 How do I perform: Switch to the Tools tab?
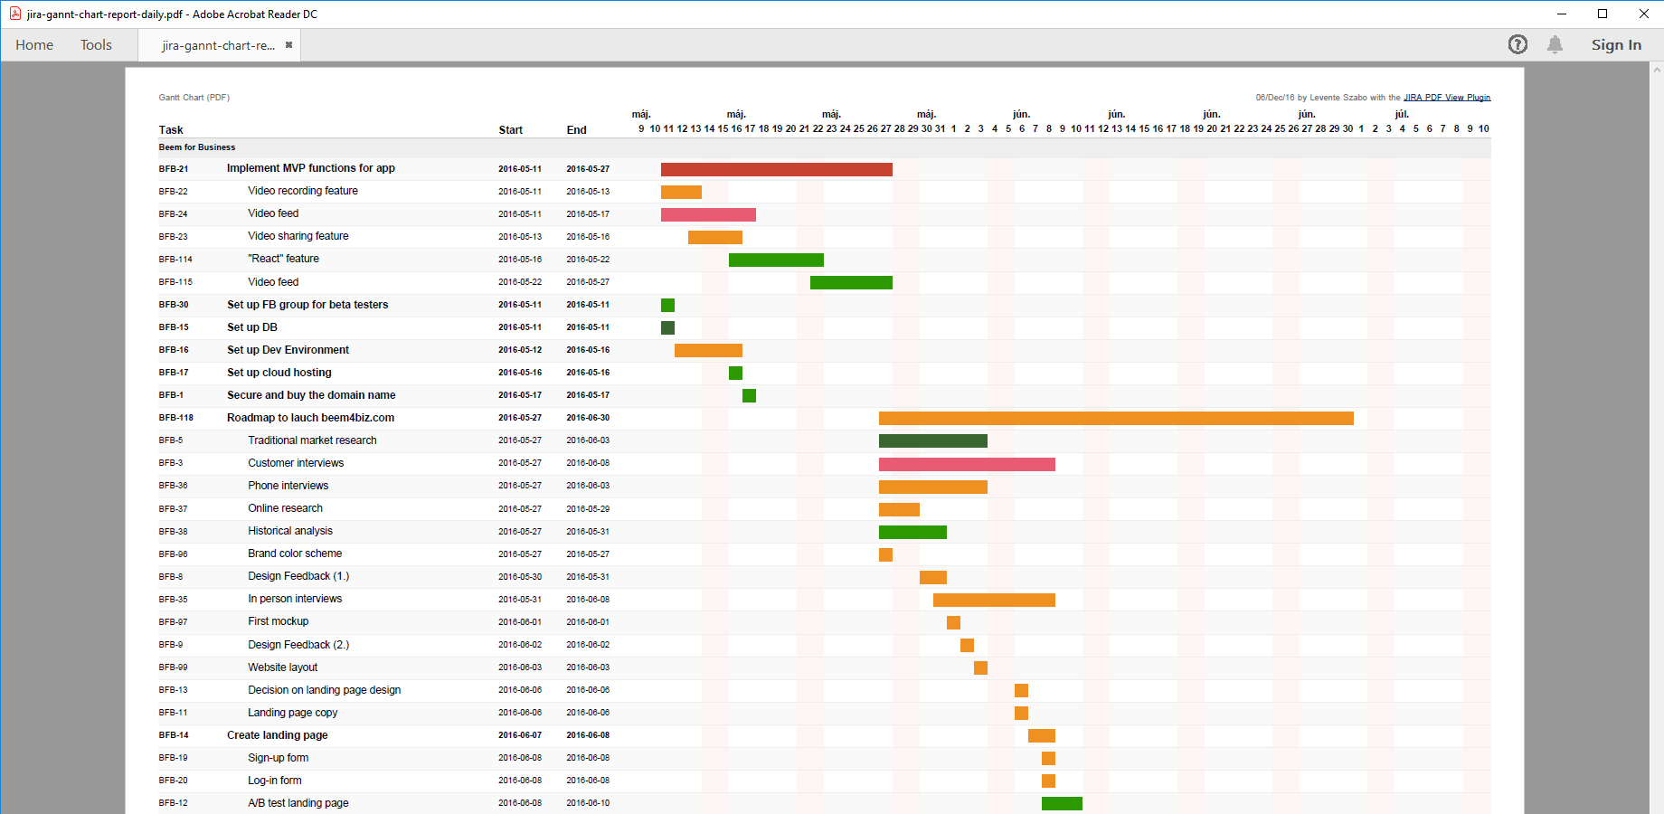[x=96, y=44]
